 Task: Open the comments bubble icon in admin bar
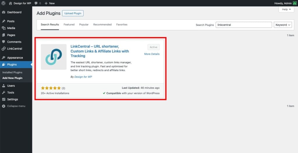pyautogui.click(x=36, y=3)
